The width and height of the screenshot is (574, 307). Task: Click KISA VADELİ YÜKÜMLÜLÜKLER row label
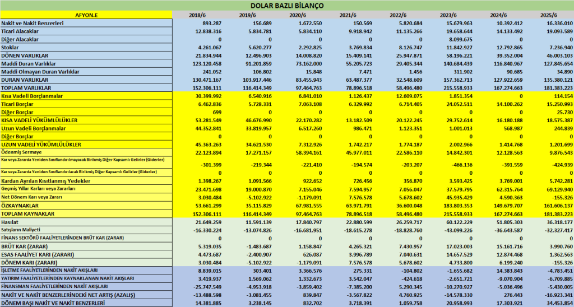(x=39, y=120)
